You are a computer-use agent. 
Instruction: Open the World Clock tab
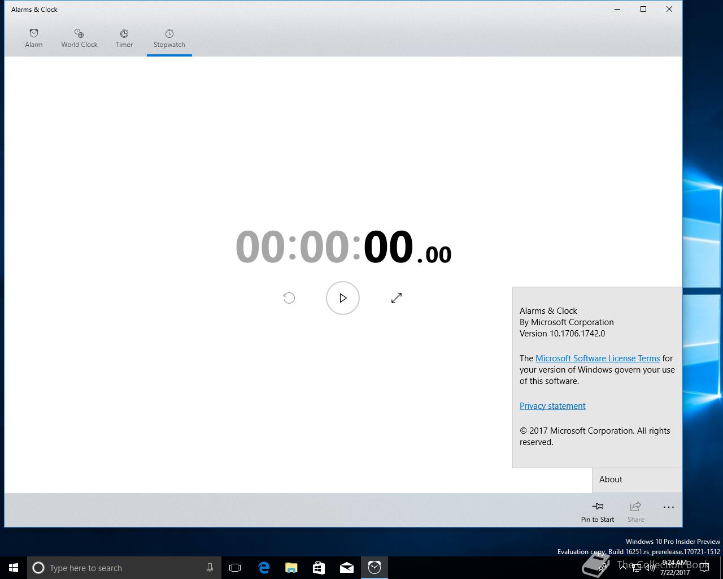[79, 38]
